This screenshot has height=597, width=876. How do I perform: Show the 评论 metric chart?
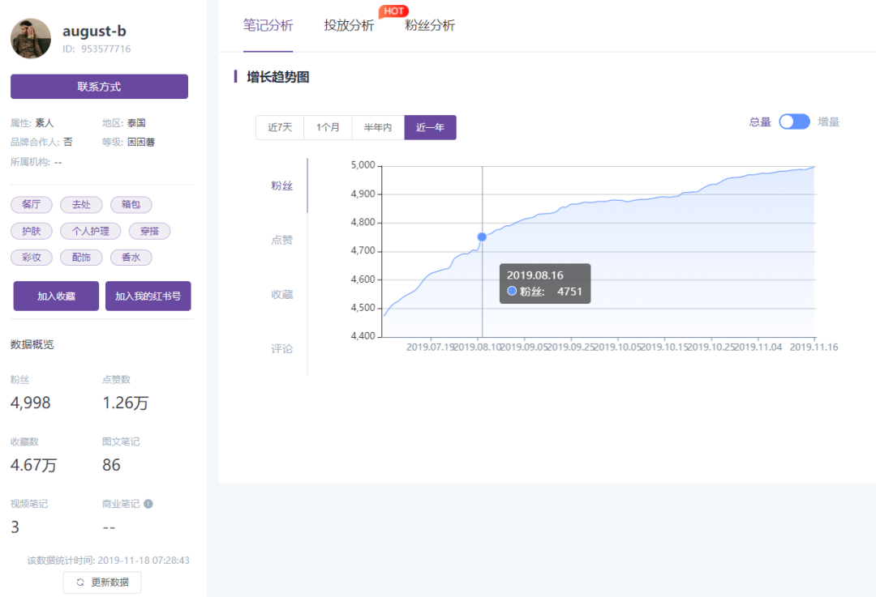click(x=281, y=349)
